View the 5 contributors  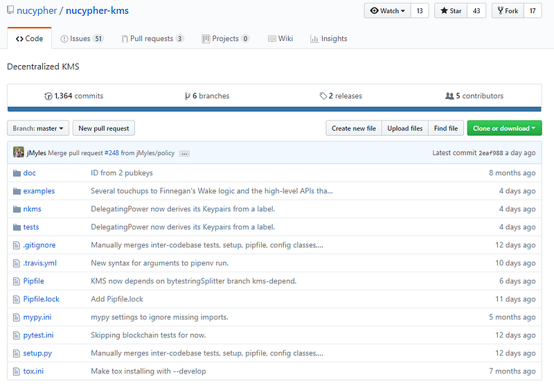tap(474, 96)
